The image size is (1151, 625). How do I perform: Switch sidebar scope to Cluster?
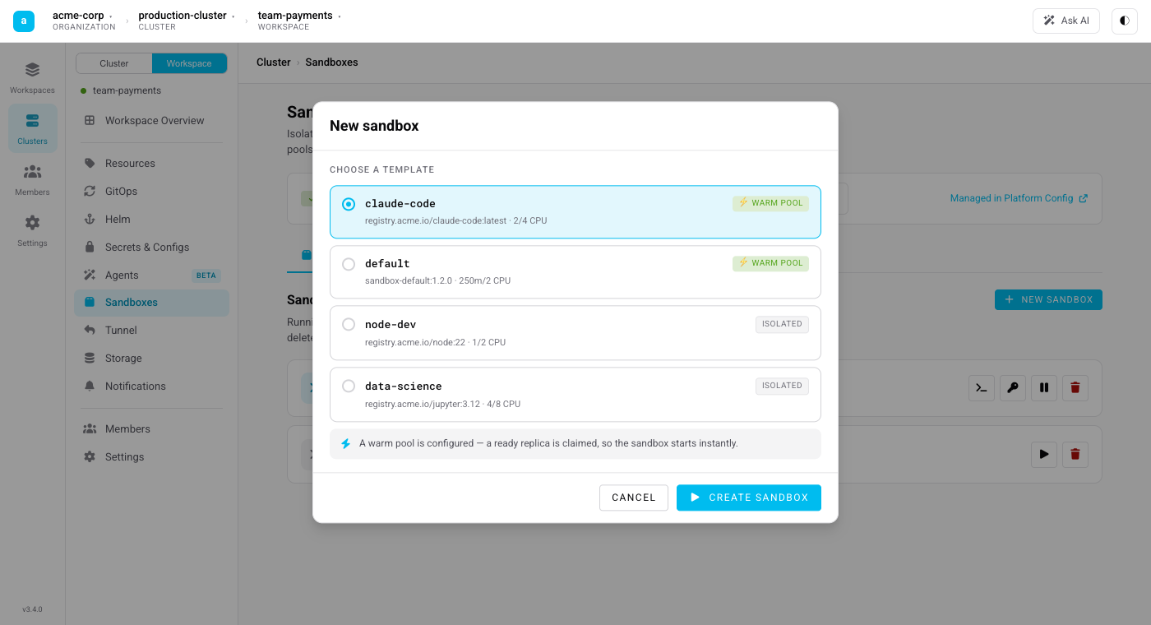(114, 63)
